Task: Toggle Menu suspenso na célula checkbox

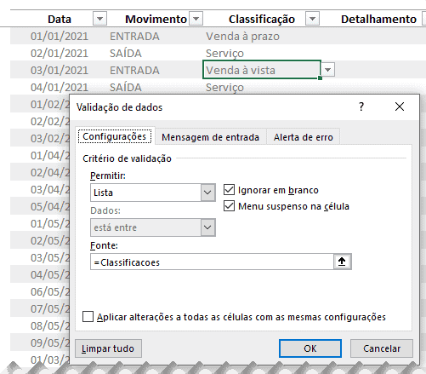Action: (229, 206)
